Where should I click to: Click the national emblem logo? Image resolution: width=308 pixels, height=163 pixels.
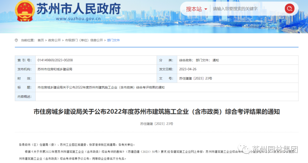tap(25, 11)
